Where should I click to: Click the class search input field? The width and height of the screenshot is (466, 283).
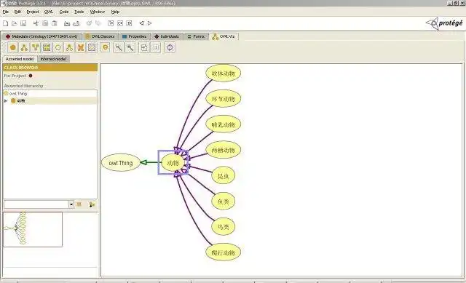pyautogui.click(x=36, y=204)
